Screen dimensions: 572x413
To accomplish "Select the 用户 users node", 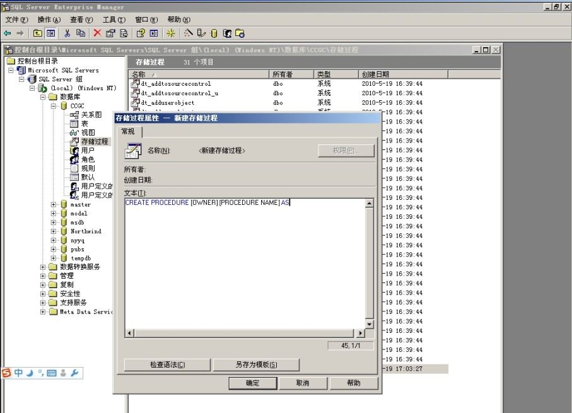I will click(88, 150).
